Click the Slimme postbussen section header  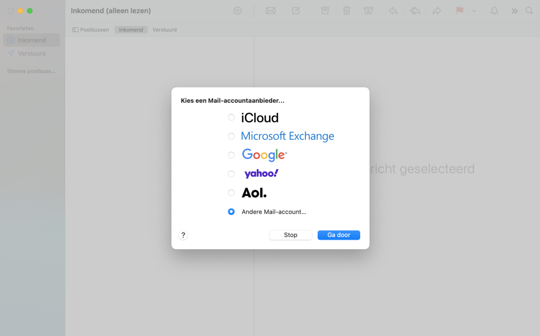[x=31, y=71]
